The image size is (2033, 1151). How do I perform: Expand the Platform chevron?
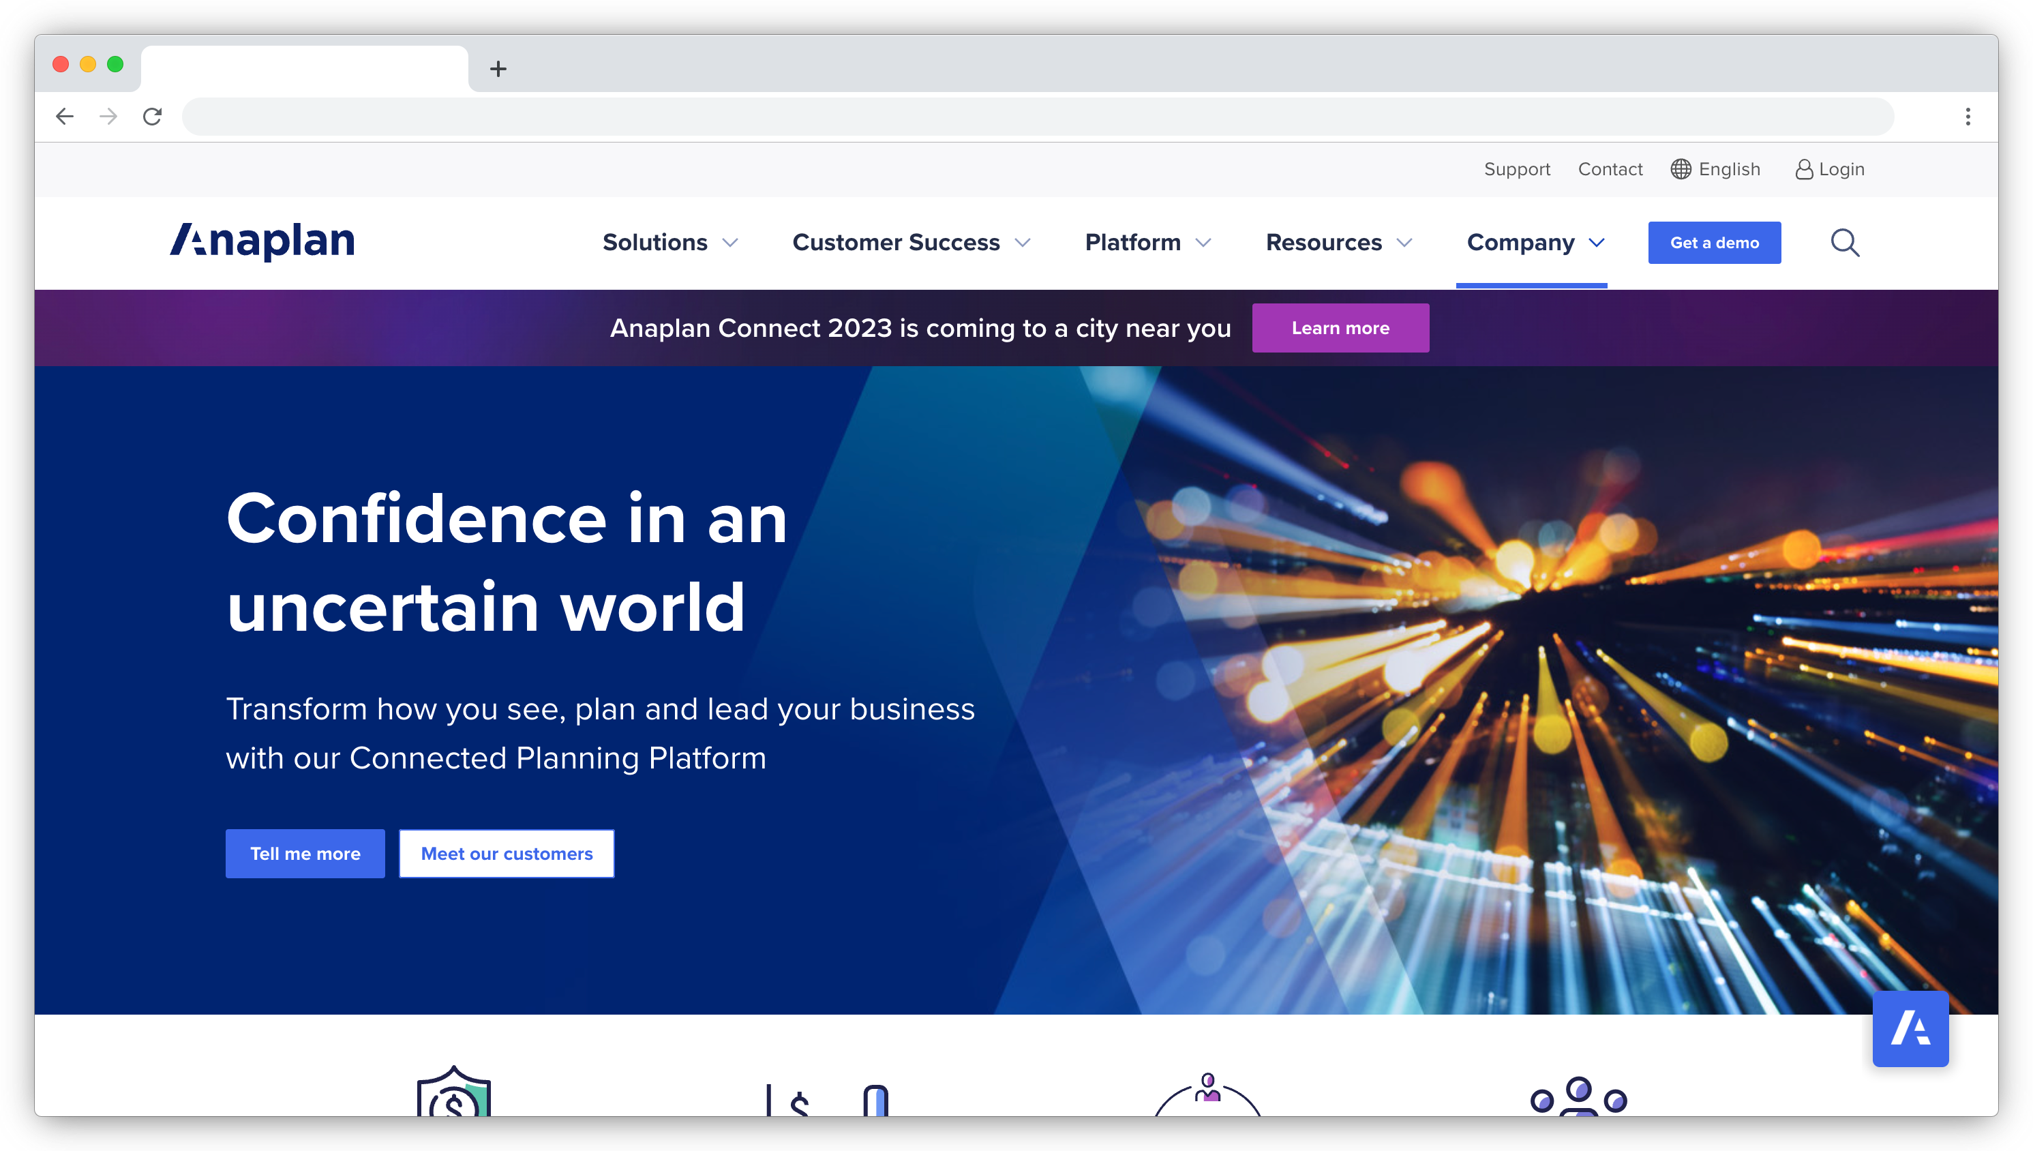(1203, 243)
